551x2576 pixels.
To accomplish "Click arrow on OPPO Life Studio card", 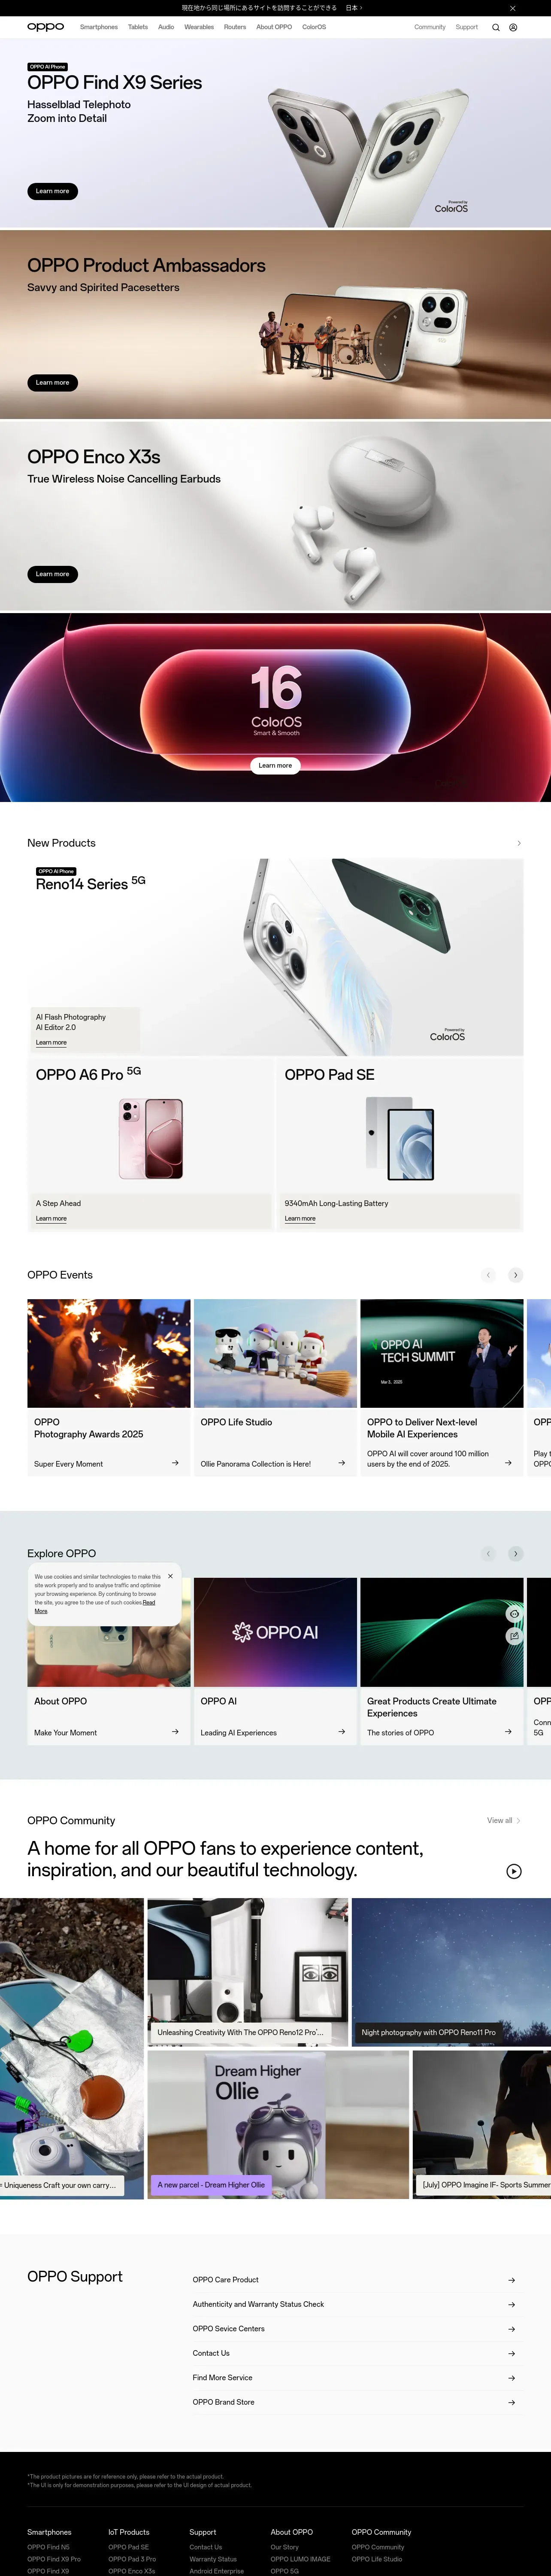I will click(x=341, y=1463).
